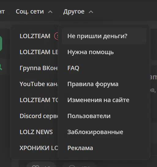The height and width of the screenshot is (167, 157).
Task: Collapse the Соц. сети dropdown chevron
Action: click(x=50, y=12)
